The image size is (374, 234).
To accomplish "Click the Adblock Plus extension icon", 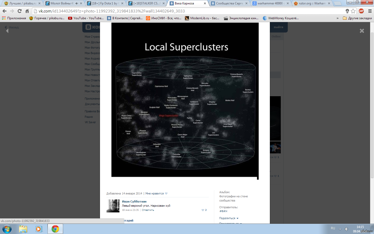I will [x=361, y=11].
